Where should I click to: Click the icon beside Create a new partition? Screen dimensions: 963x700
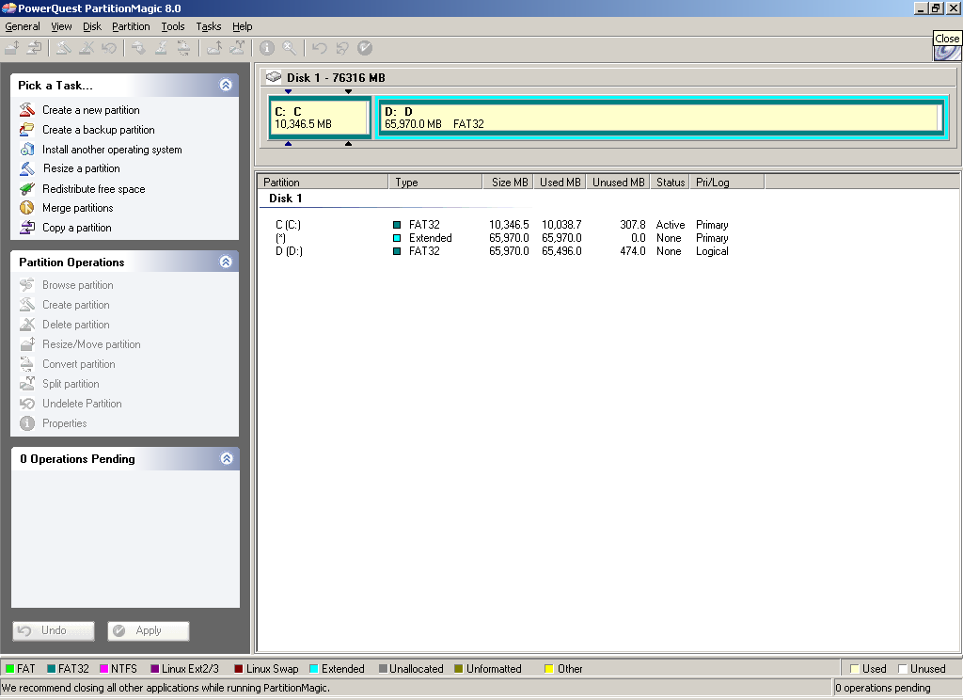[27, 110]
